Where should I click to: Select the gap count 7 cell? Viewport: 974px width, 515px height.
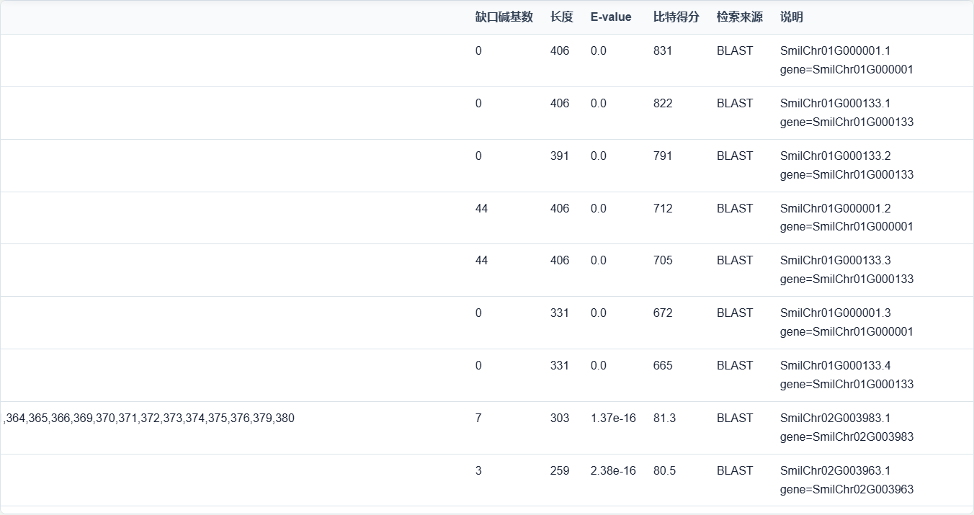[x=478, y=418]
